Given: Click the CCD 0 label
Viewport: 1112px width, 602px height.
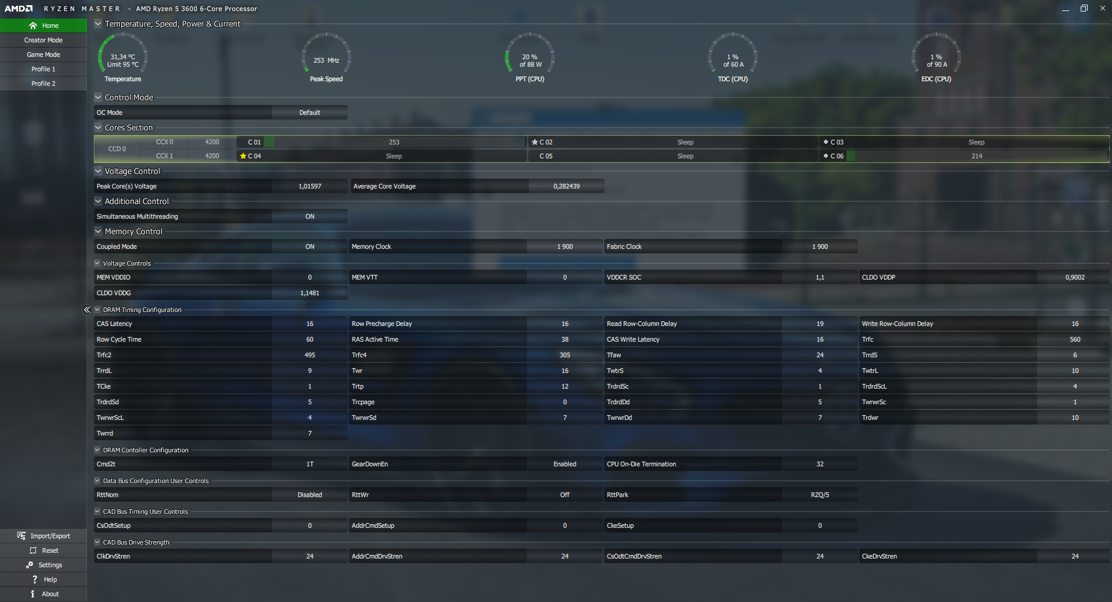Looking at the screenshot, I should coord(117,149).
